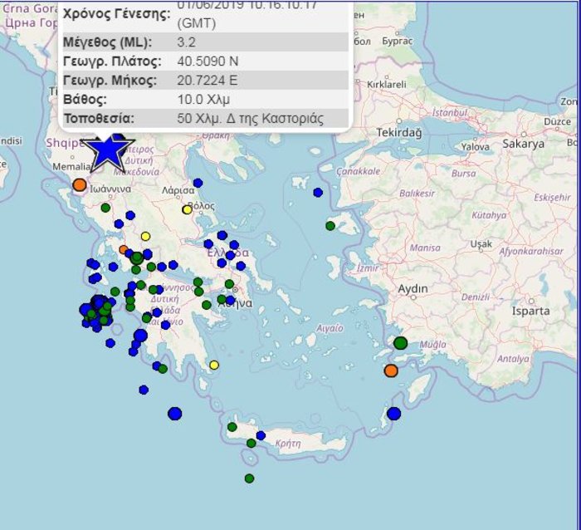Click the Χρόνος Γένεσης label
The width and height of the screenshot is (581, 530).
coord(117,14)
